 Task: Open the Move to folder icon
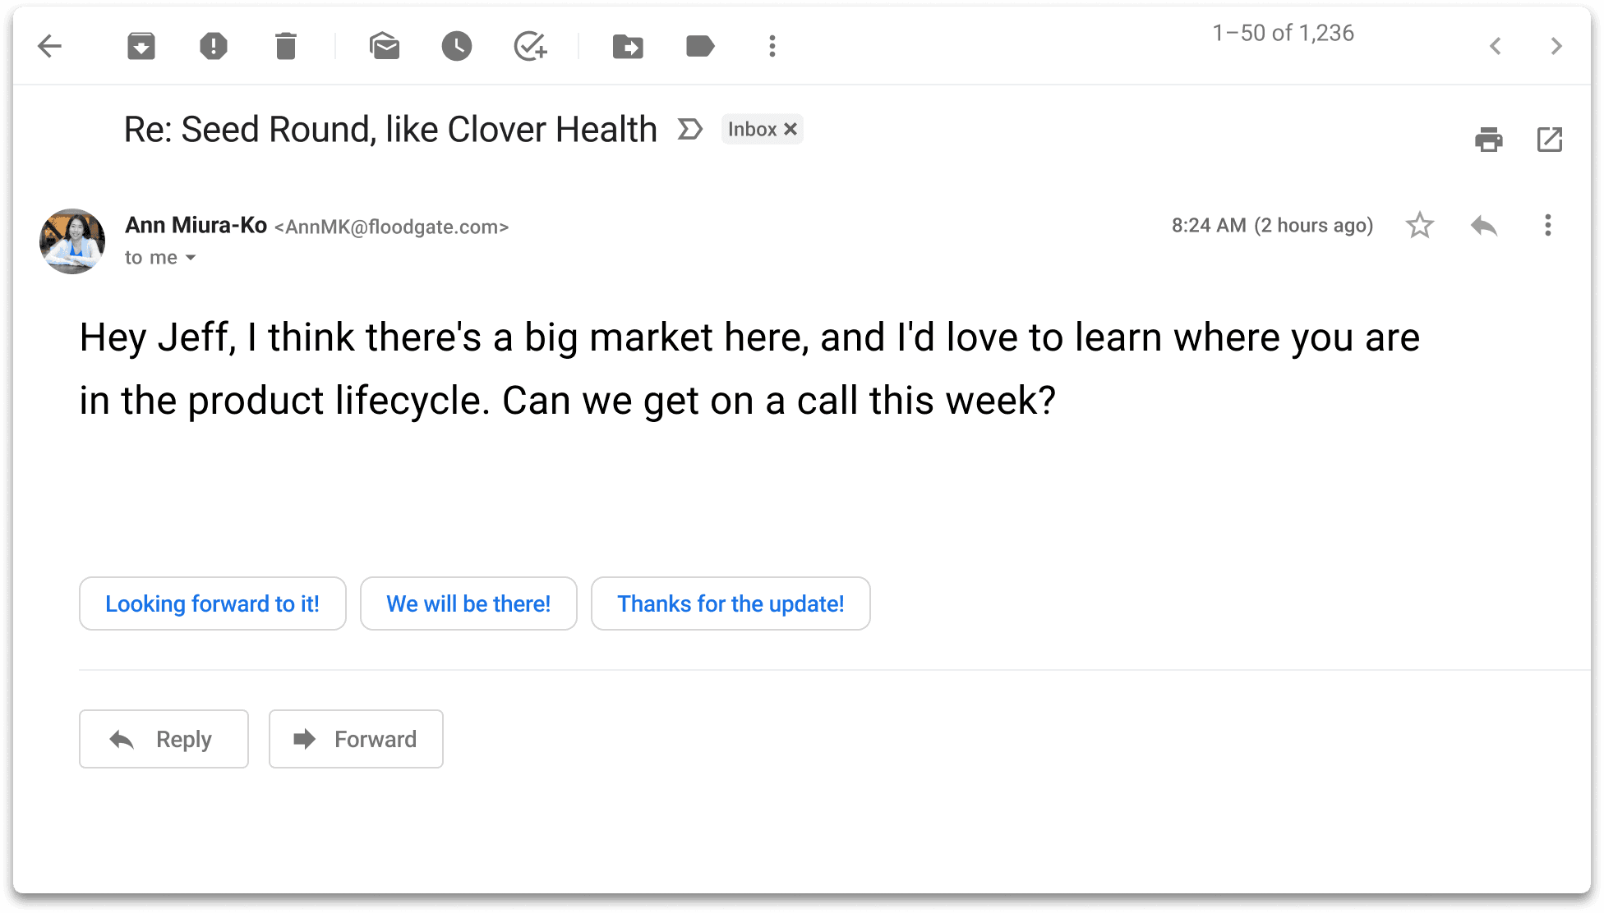(x=628, y=46)
